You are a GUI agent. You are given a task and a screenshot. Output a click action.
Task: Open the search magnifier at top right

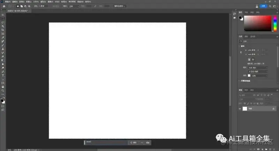coord(270,6)
